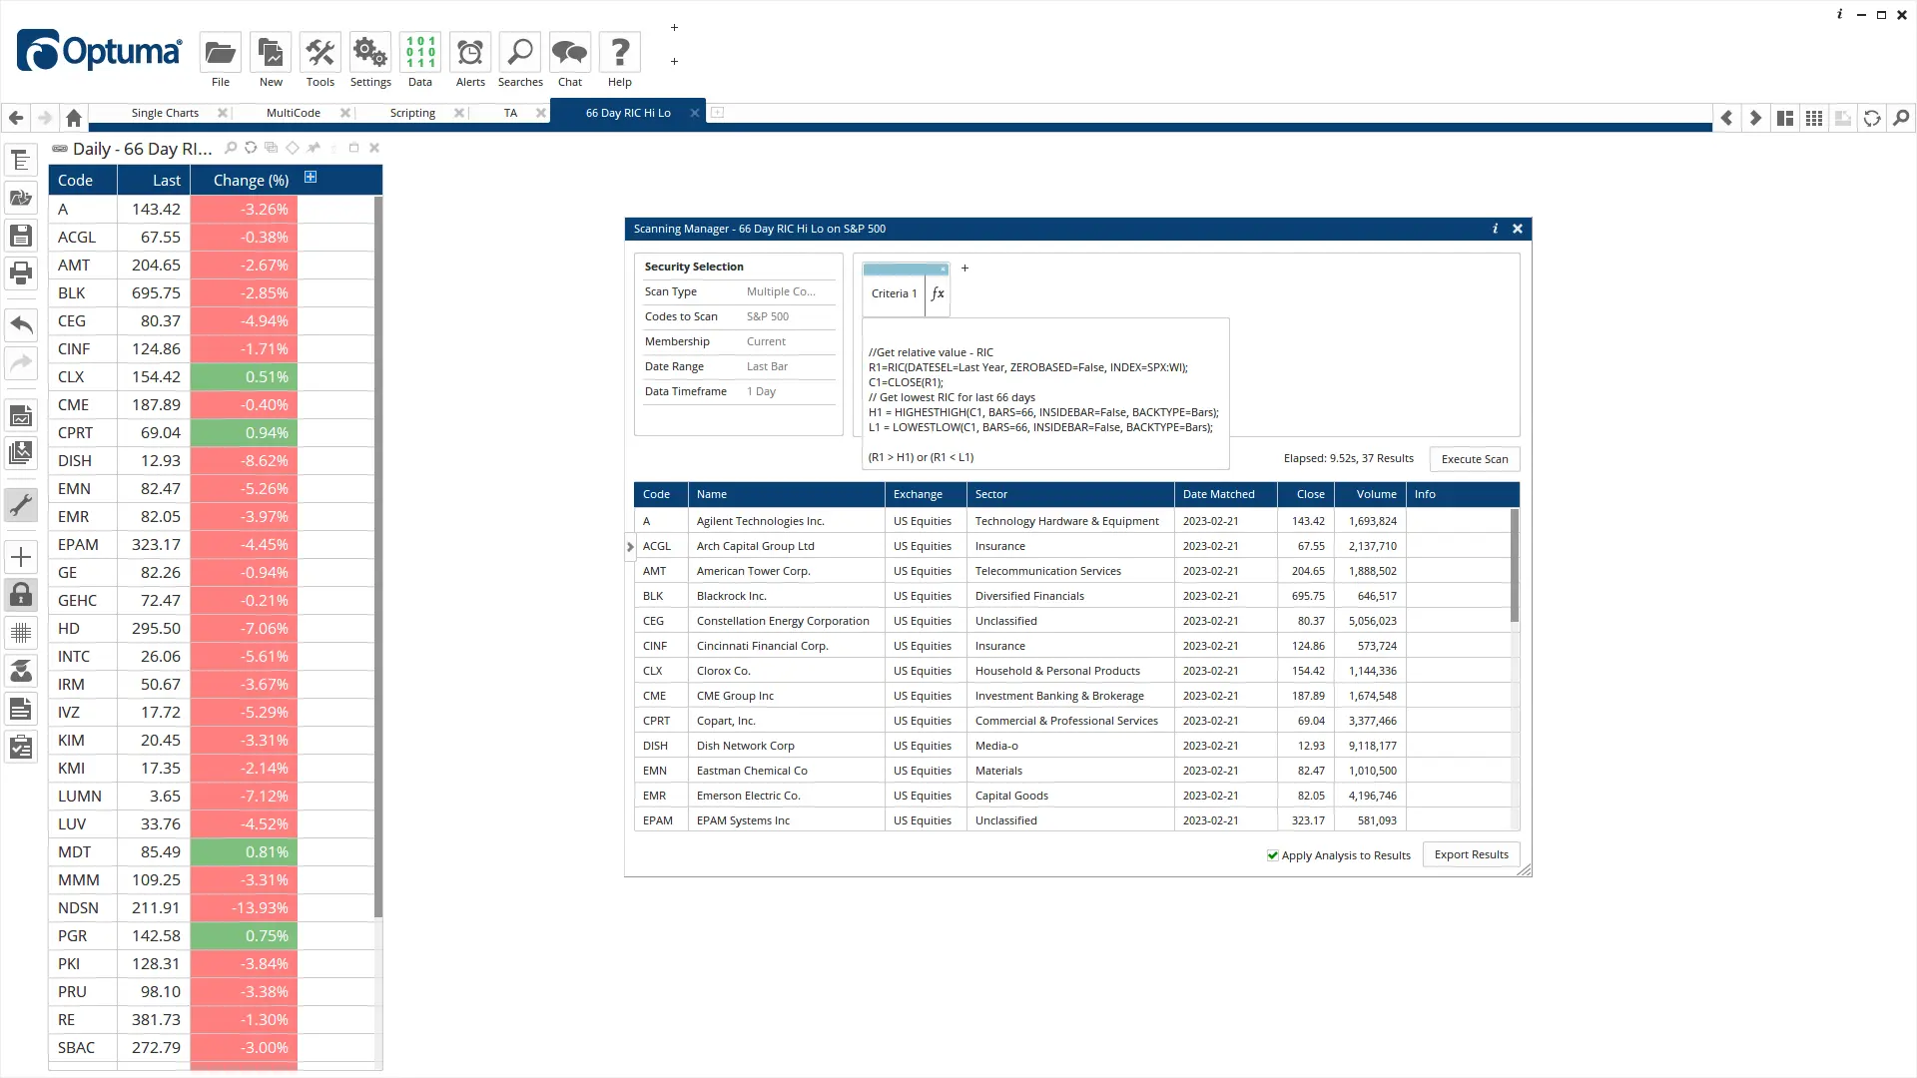
Task: Switch to the TA tab
Action: (x=510, y=114)
